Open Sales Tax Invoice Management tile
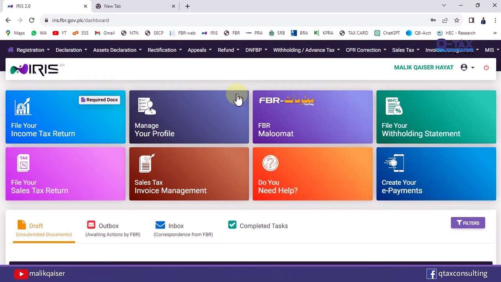 click(189, 174)
